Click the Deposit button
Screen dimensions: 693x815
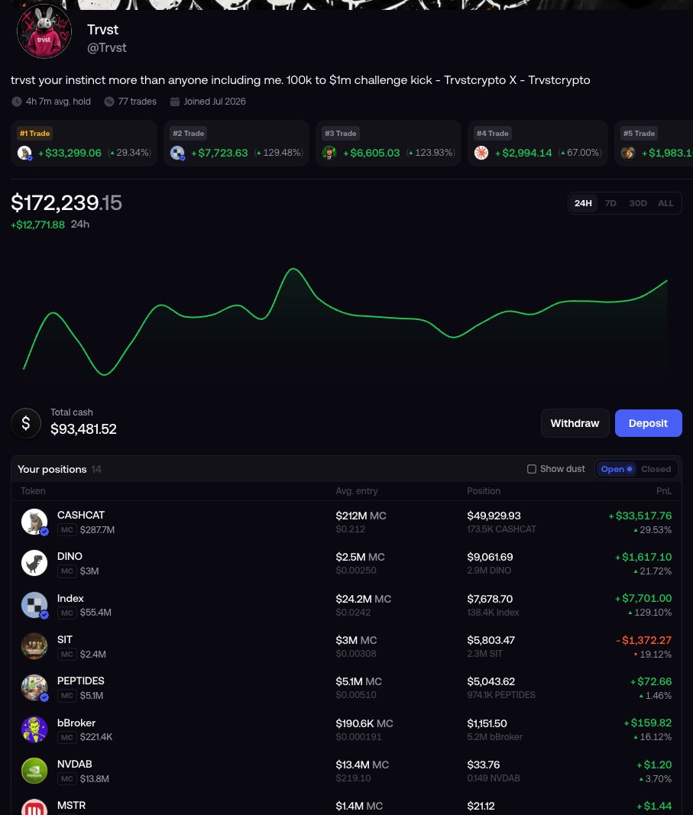pyautogui.click(x=648, y=423)
